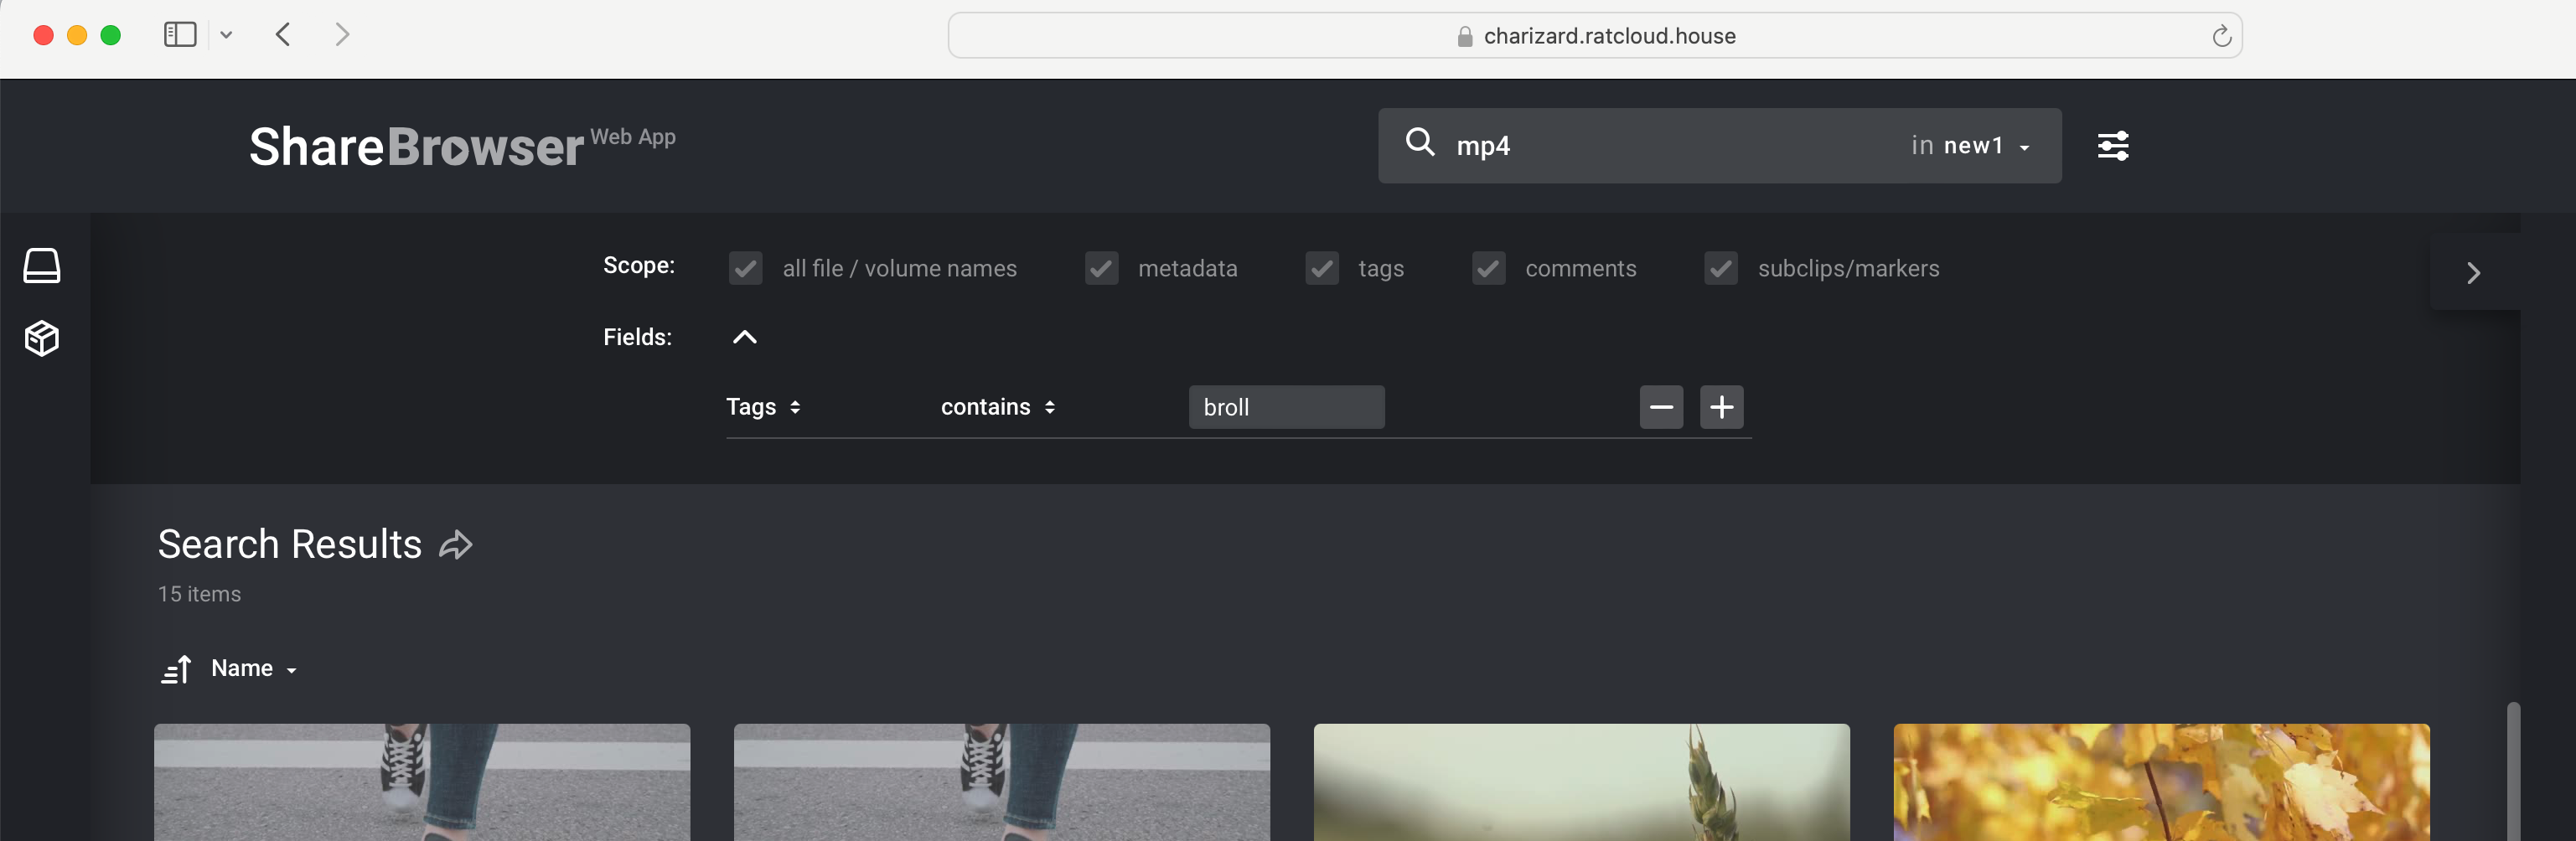This screenshot has height=841, width=2576.
Task: Open the Name sort-by dropdown
Action: [x=254, y=668]
